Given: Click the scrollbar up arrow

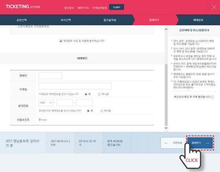Looking at the screenshot, I should (166, 29).
